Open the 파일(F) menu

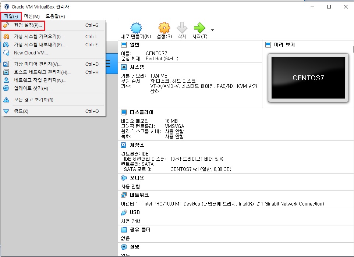pos(11,16)
